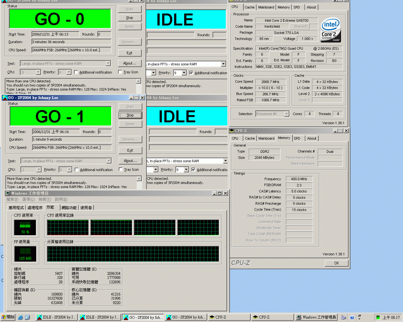Launch Internet Explorer from the quick launch bar
Image resolution: width=403 pixels, height=322 pixels.
20,318
